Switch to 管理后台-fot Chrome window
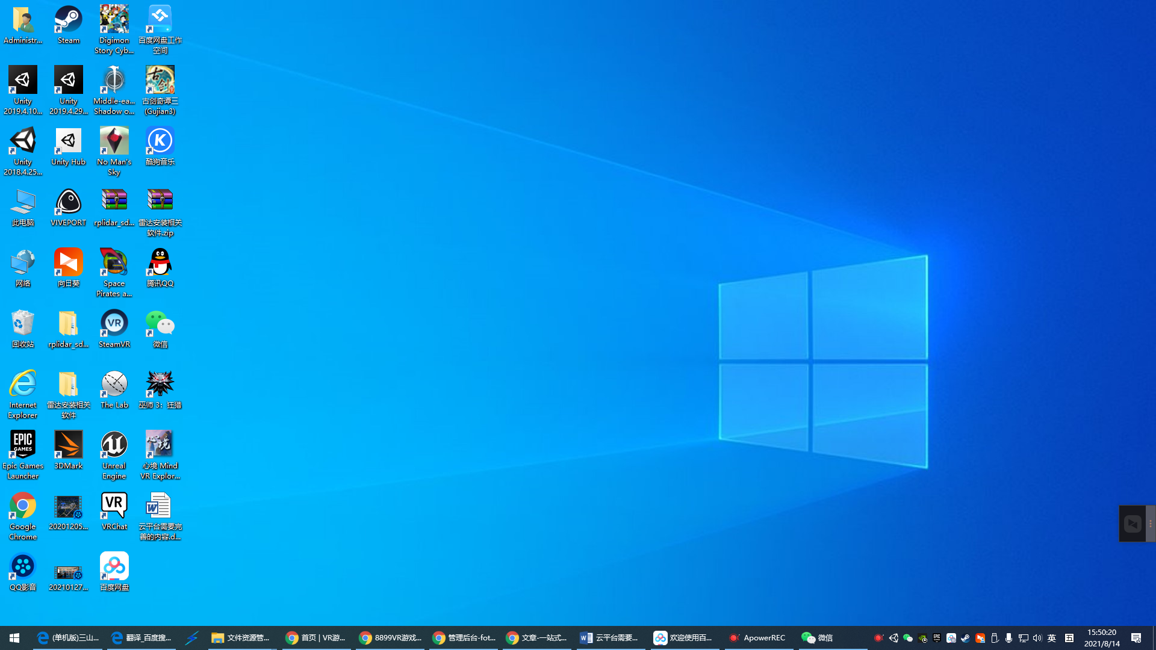Viewport: 1156px width, 650px height. [x=464, y=637]
